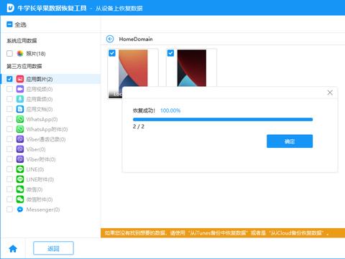Select the 微信附件(0) label
Image resolution: width=345 pixels, height=259 pixels.
point(40,199)
